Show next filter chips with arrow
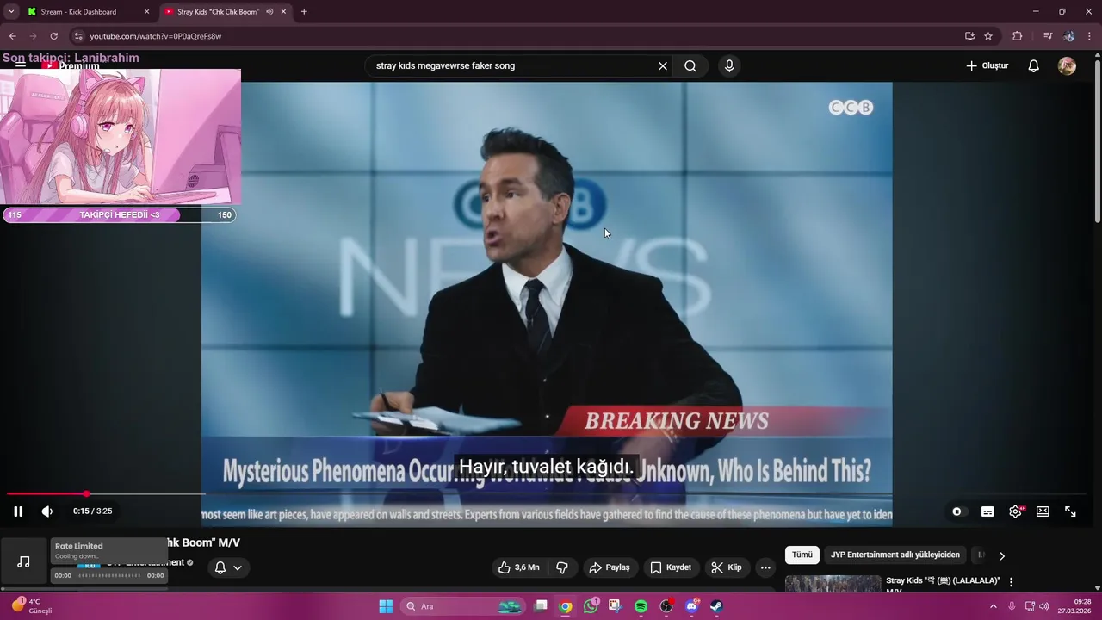Image resolution: width=1102 pixels, height=620 pixels. pos(1002,555)
